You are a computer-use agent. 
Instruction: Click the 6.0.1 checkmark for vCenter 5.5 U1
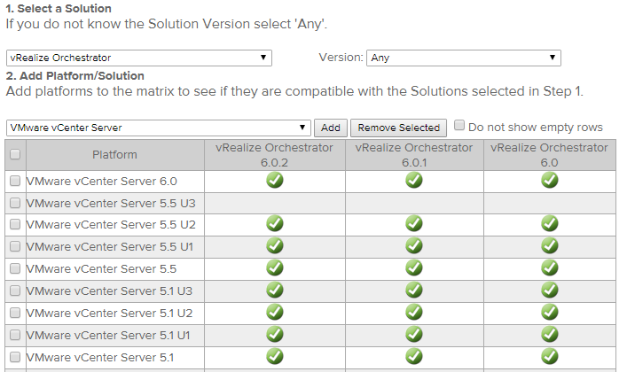pyautogui.click(x=414, y=245)
